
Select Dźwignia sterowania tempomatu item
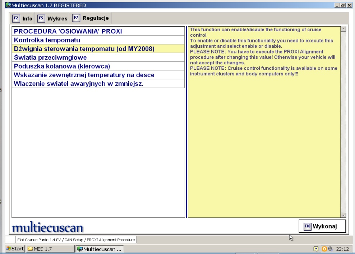[84, 49]
